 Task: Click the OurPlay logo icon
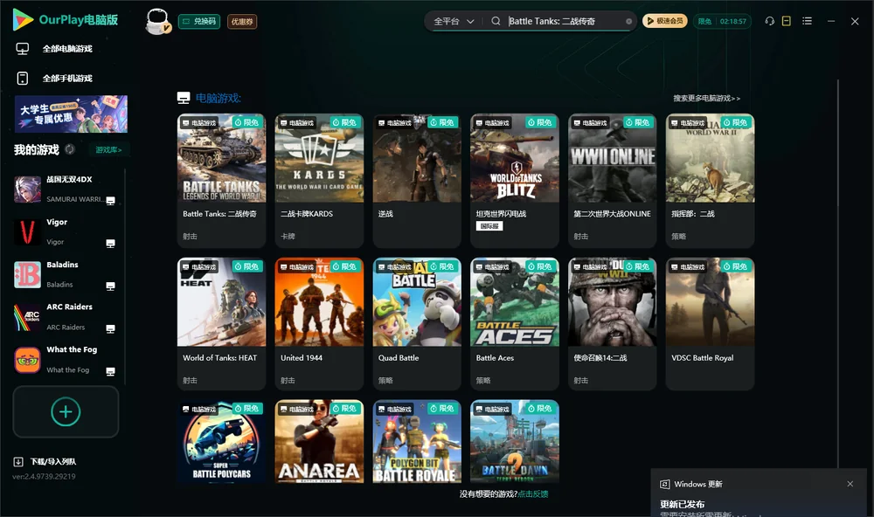click(x=23, y=20)
